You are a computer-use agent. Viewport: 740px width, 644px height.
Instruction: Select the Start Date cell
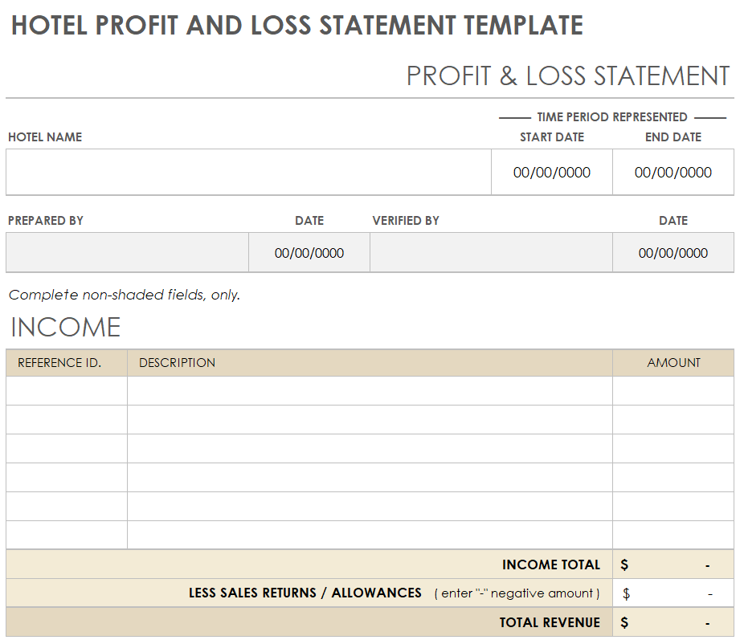552,172
